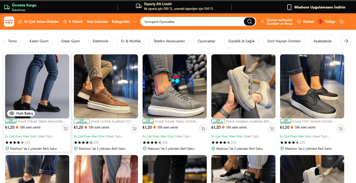
Task: Add Knack Yüksek Taban Günlük to cart
Action: [x=203, y=129]
